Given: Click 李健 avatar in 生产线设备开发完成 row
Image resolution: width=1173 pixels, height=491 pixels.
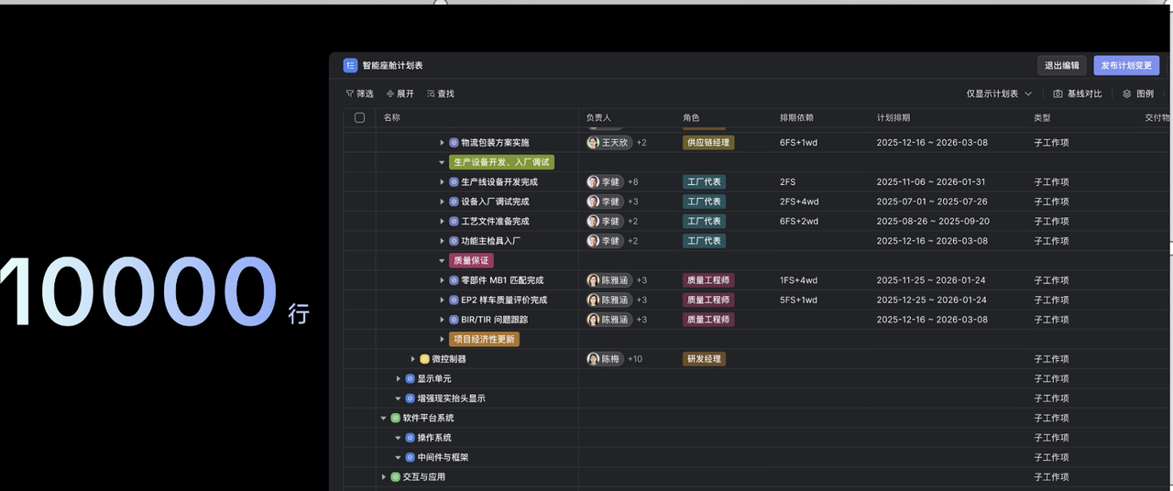Looking at the screenshot, I should point(593,181).
